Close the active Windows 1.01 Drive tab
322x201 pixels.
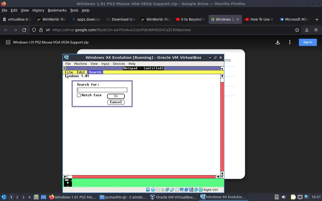(238, 19)
